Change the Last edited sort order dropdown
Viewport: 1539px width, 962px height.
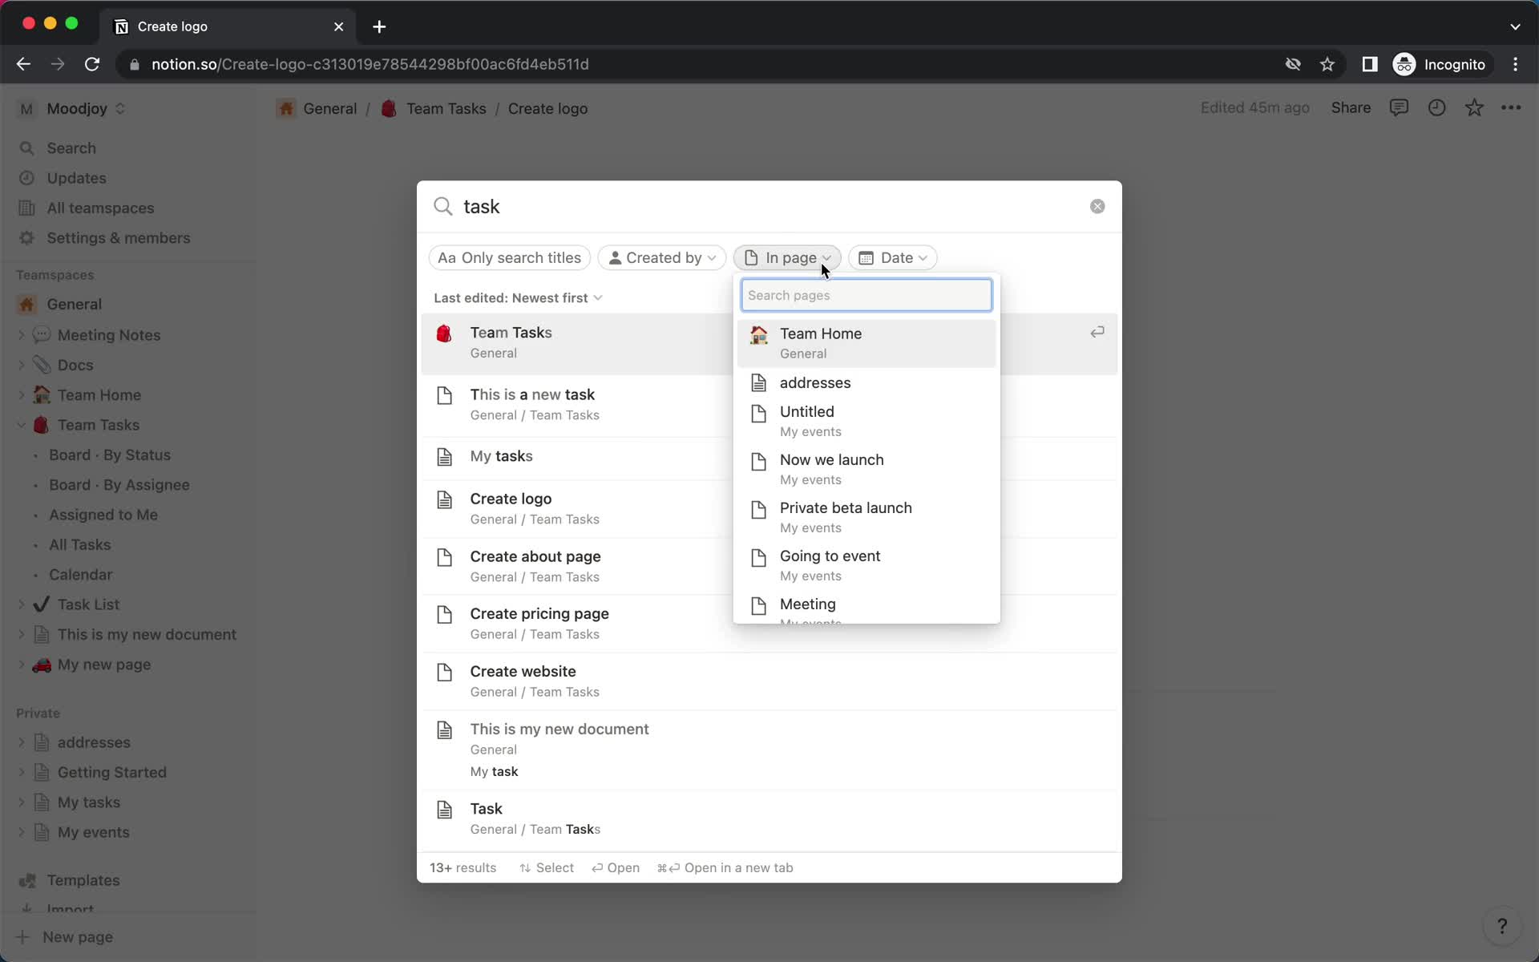518,297
